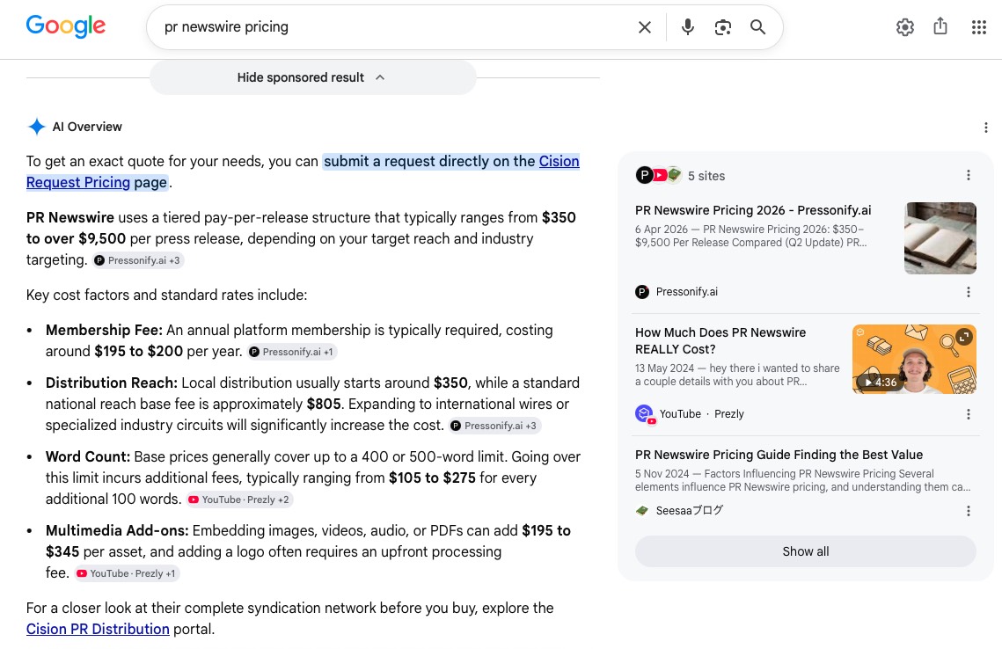Open the Cision PR Distribution link
The image size is (1002, 649).
coord(98,629)
